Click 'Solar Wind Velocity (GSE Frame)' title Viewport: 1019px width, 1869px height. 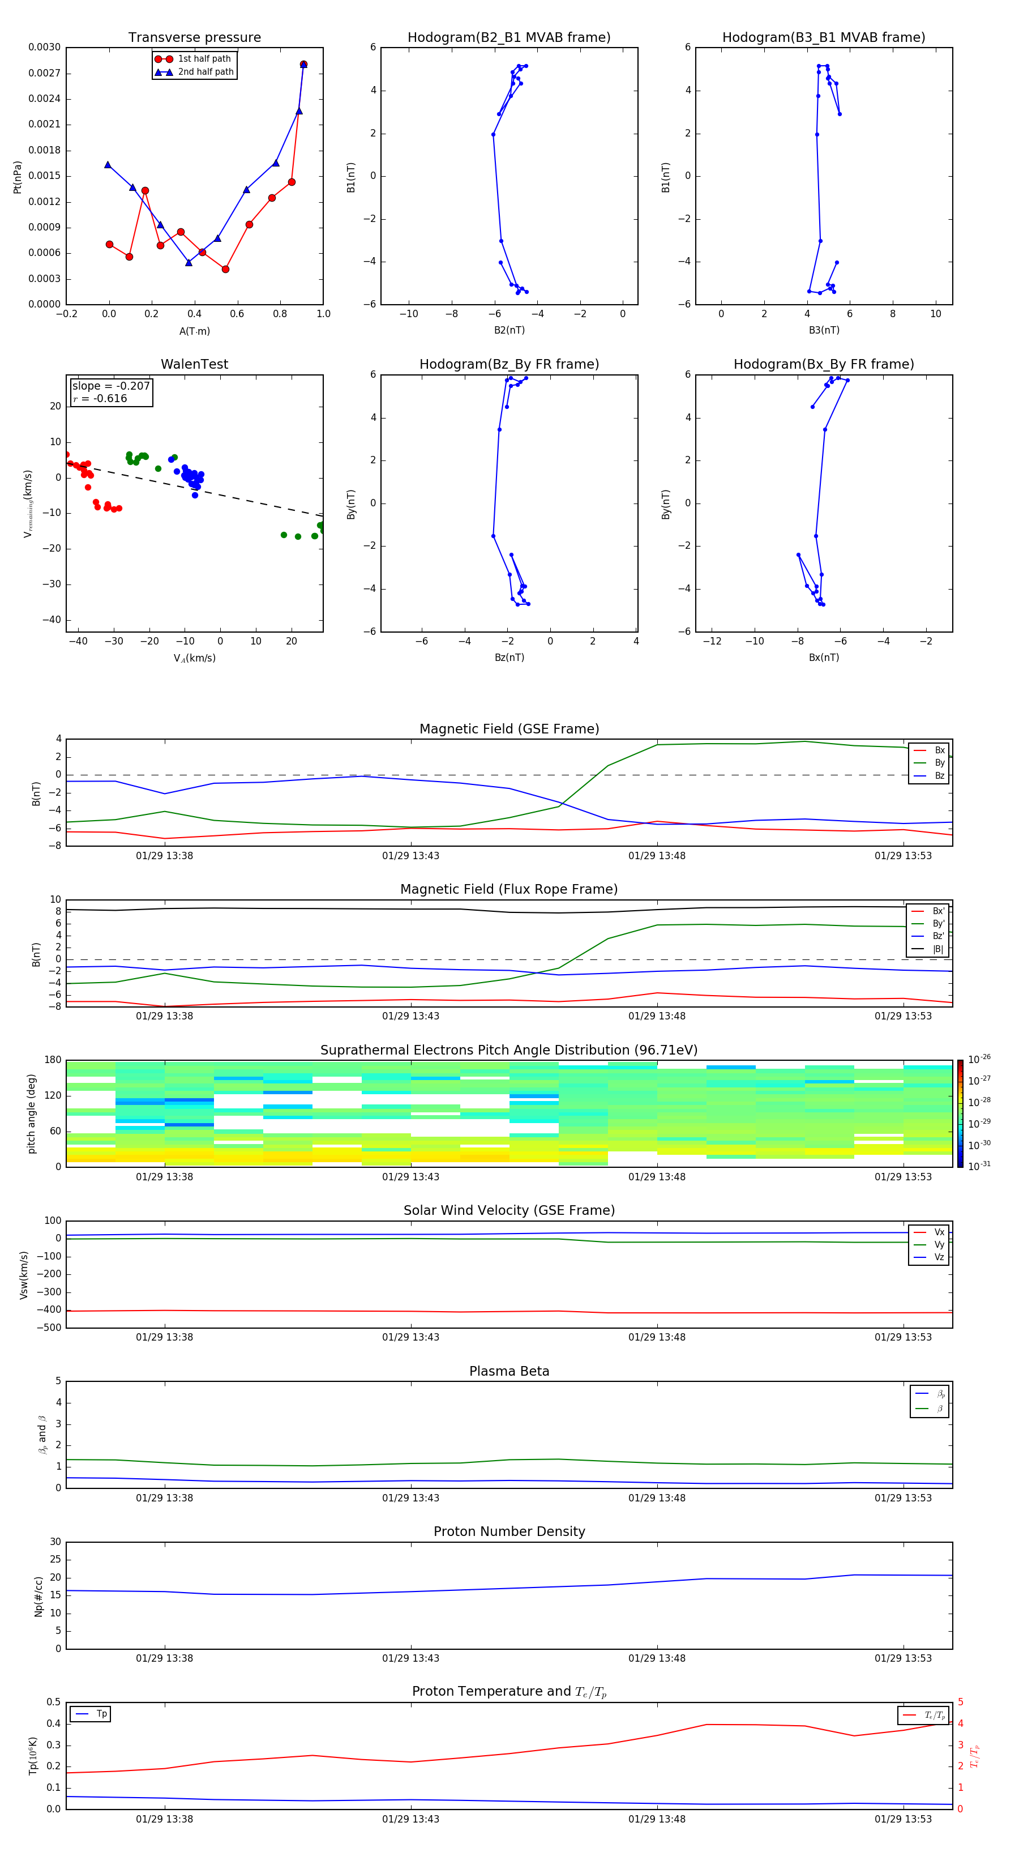509,1211
